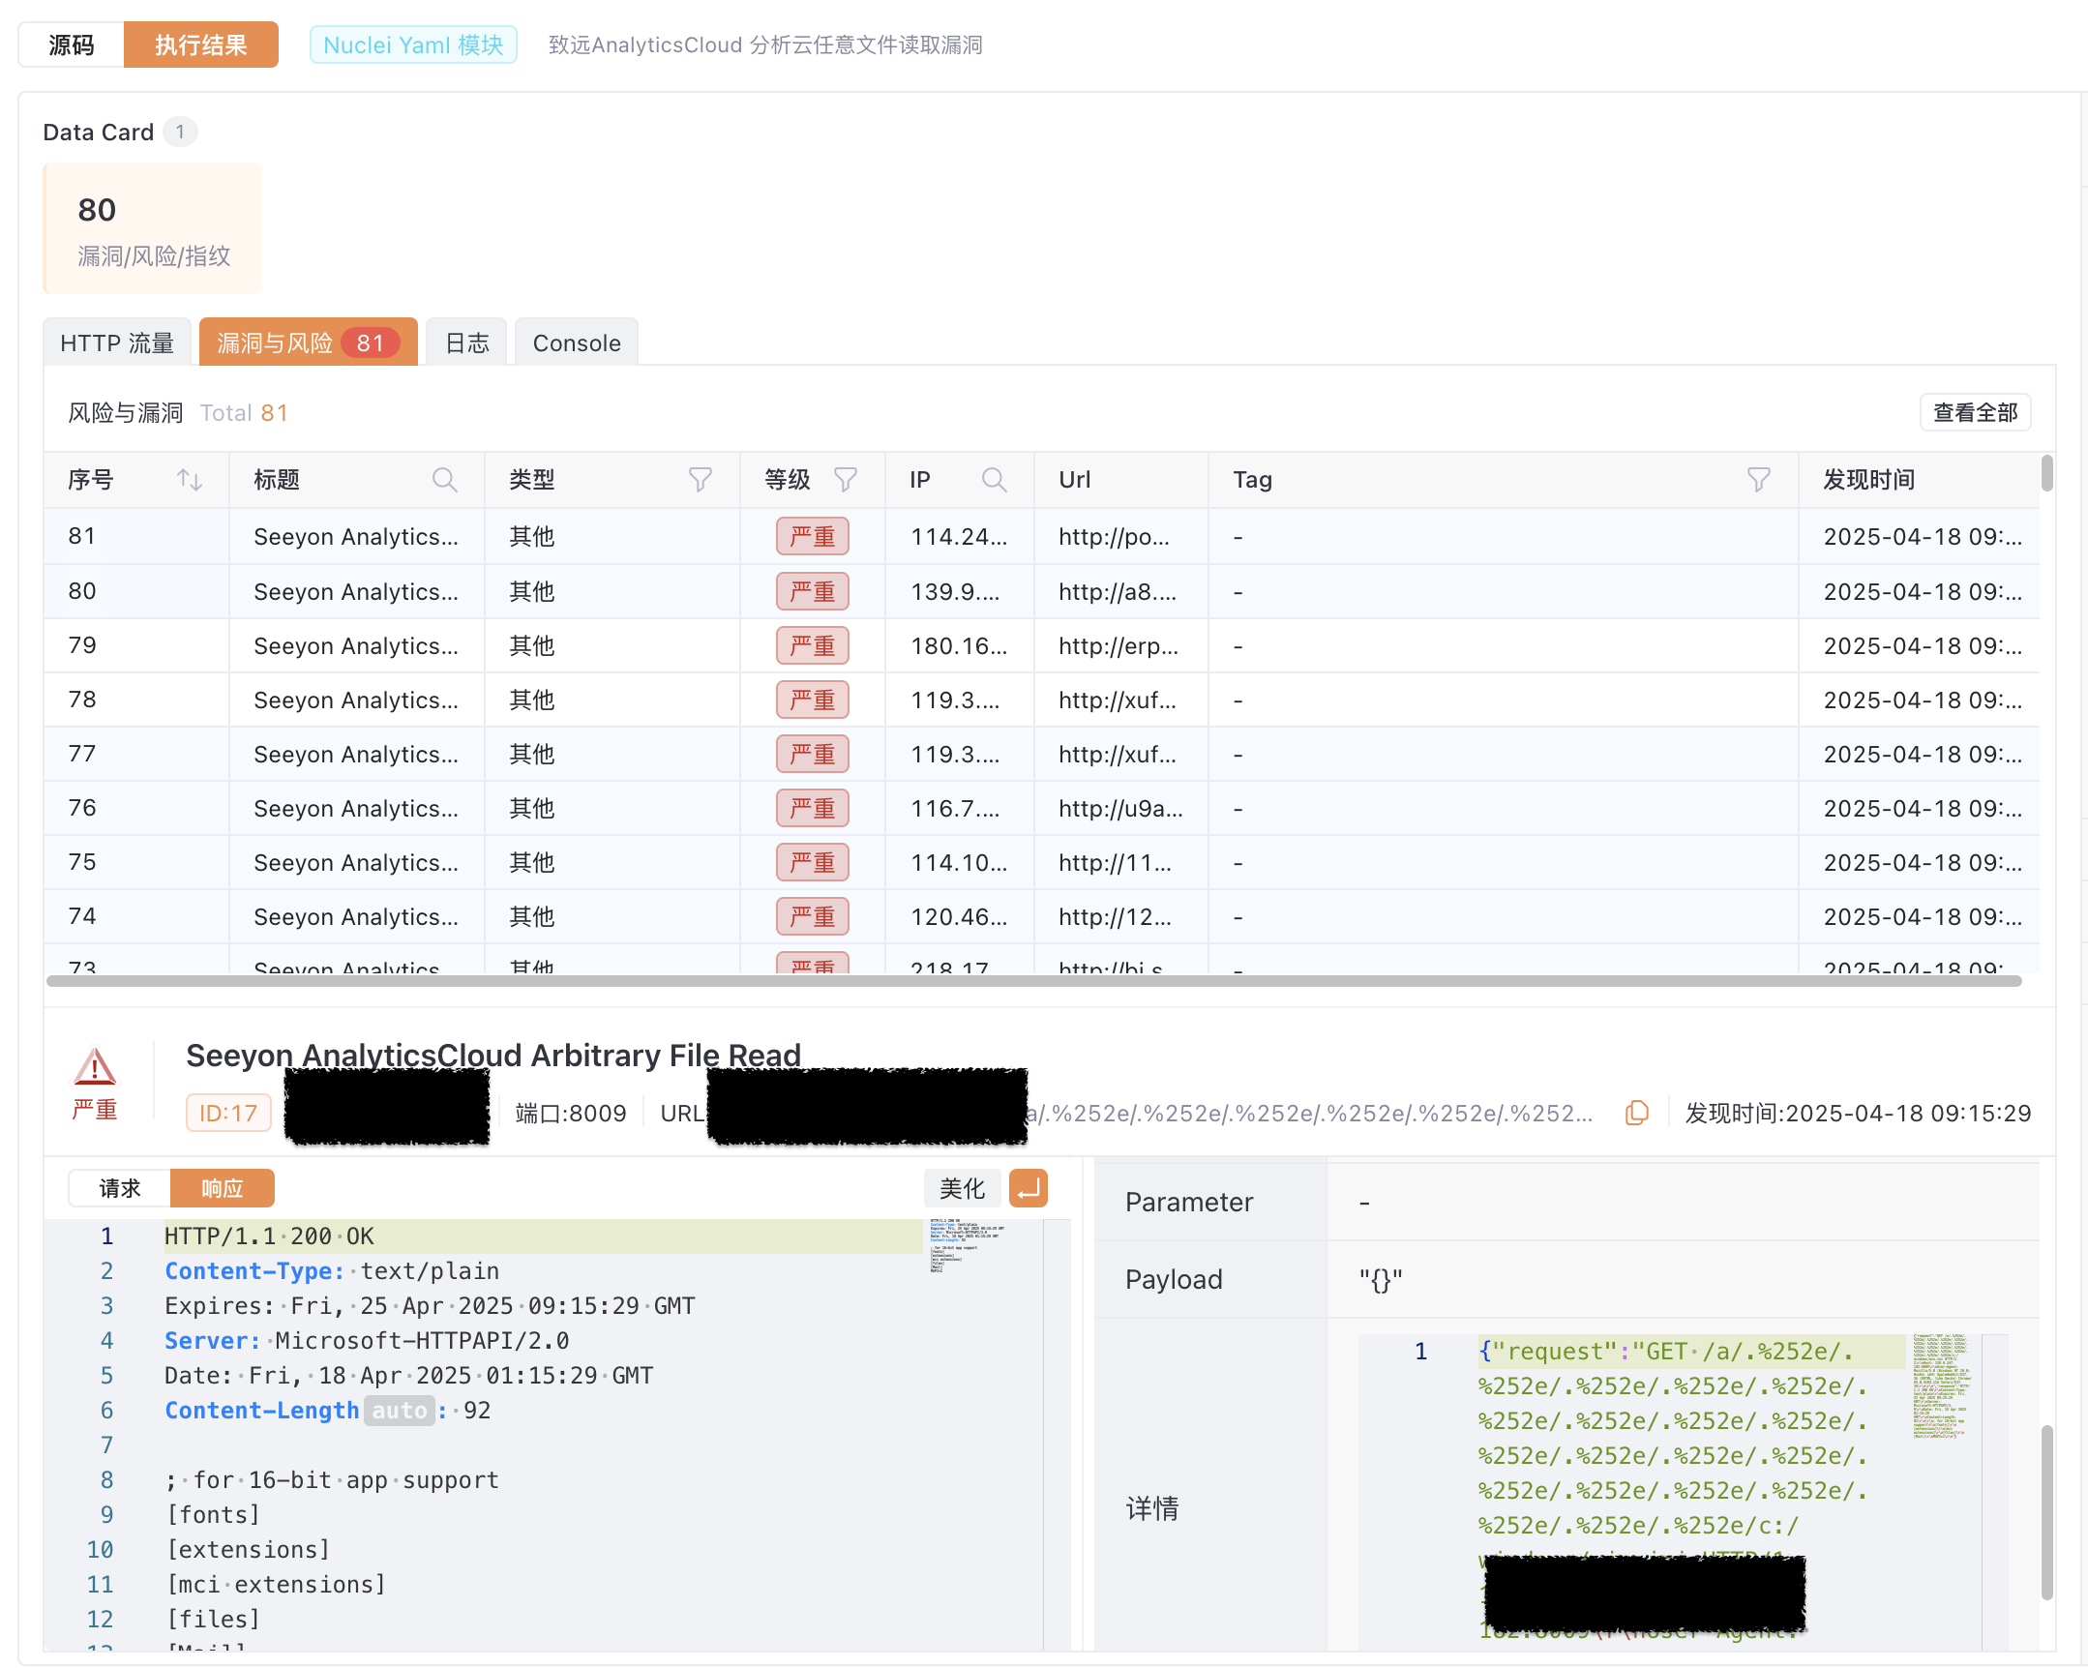Screen dimensions: 2088x1668
Task: Select the 响应 view
Action: 222,1188
